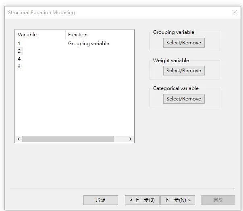Go back with 上一步(B) button
This screenshot has width=243, height=211.
point(142,200)
